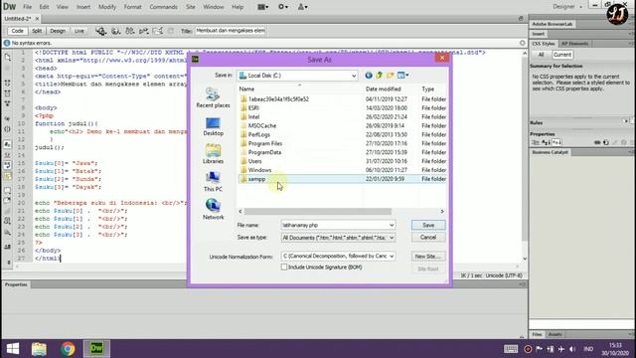The image size is (636, 358).
Task: Open File menu
Action: pyautogui.click(x=27, y=7)
